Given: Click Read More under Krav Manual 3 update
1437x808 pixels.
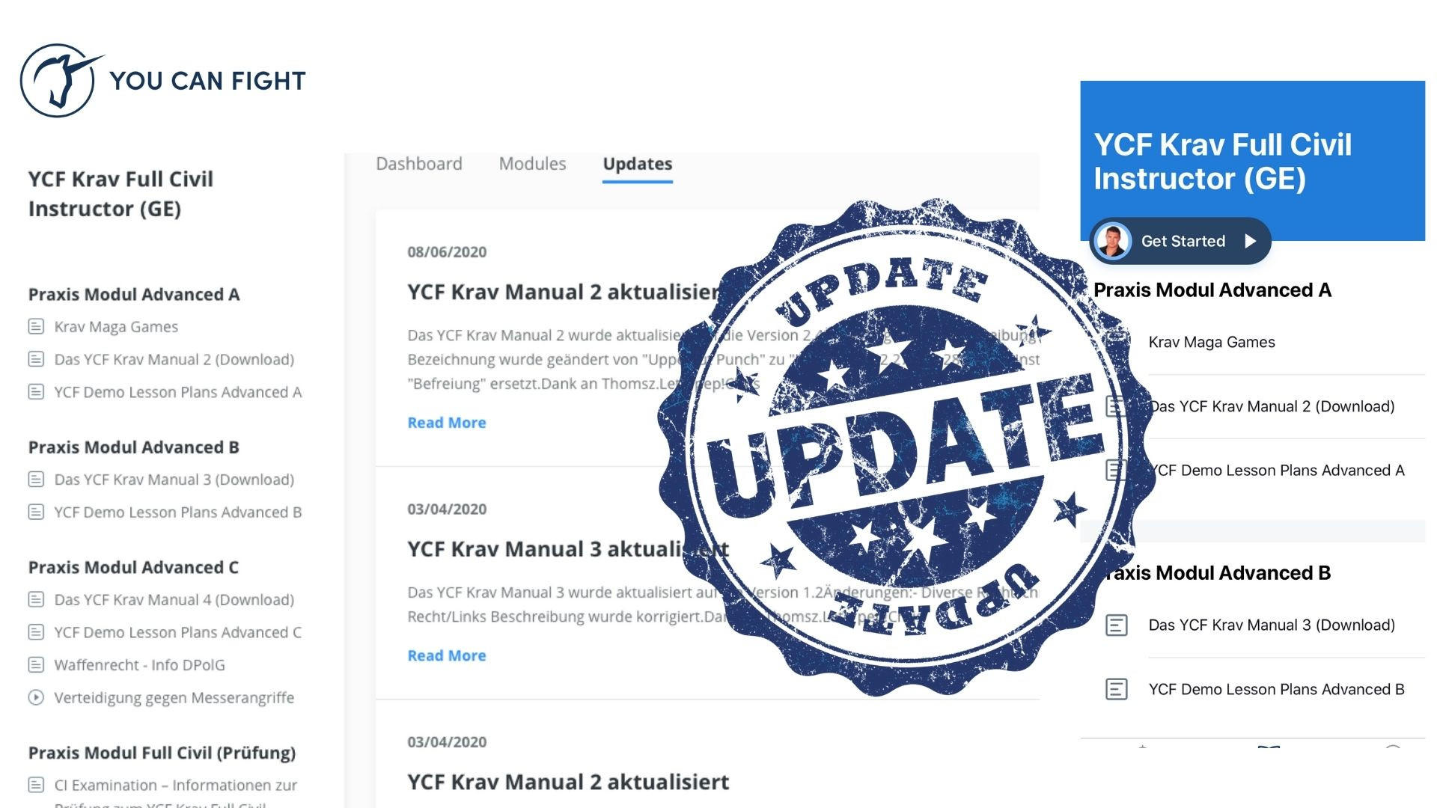Looking at the screenshot, I should click(447, 655).
